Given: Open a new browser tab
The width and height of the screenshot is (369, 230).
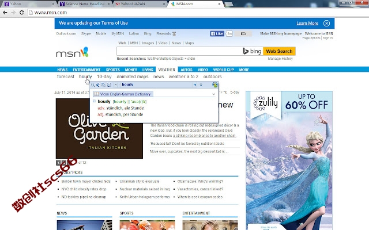Looking at the screenshot, I should 228,4.
